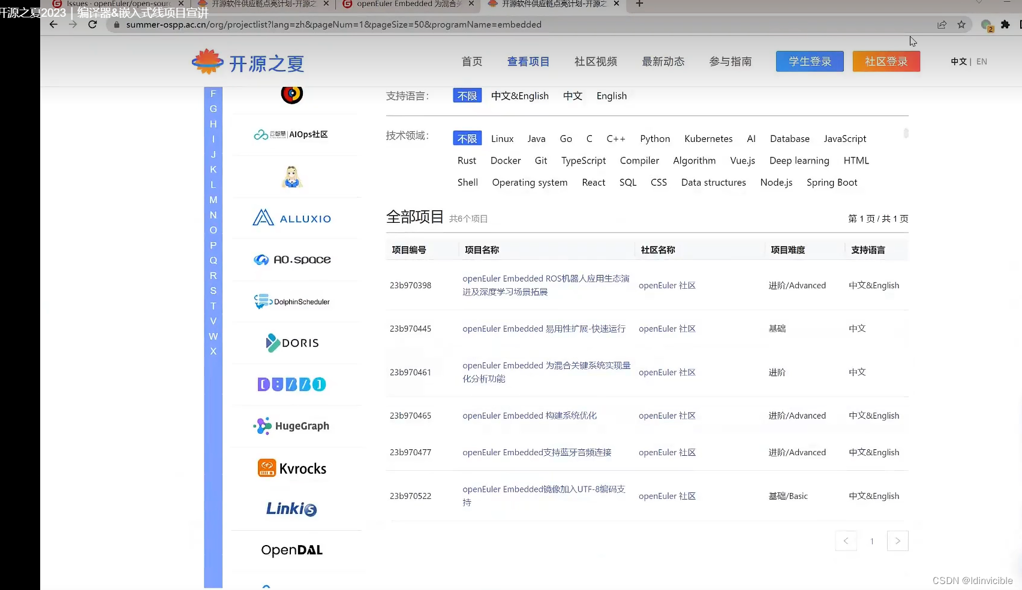Open project openEuler Embedded镜像加入UTF-8编码支持
This screenshot has height=590, width=1022.
[544, 495]
